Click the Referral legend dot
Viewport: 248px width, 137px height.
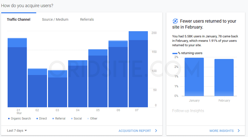point(53,119)
